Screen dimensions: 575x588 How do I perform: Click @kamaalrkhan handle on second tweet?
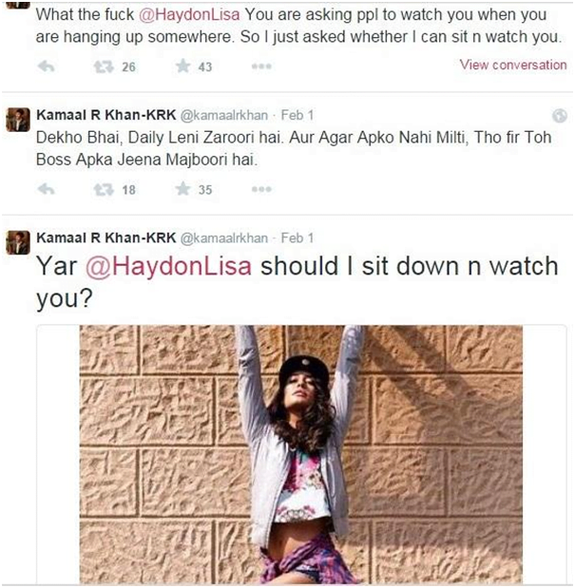click(224, 116)
